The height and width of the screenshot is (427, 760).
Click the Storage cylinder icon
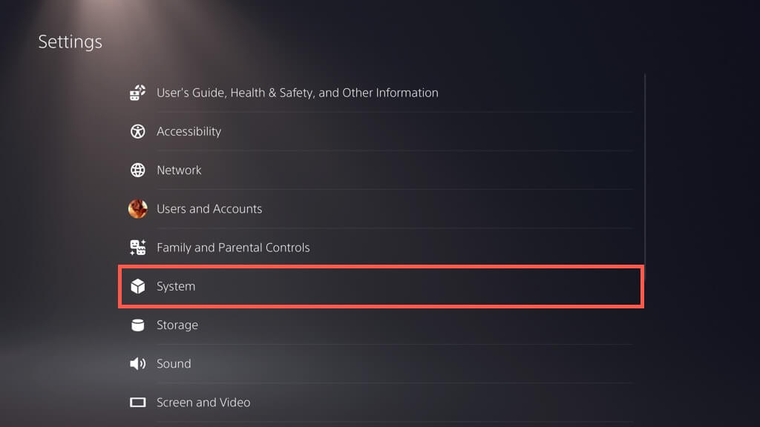138,325
